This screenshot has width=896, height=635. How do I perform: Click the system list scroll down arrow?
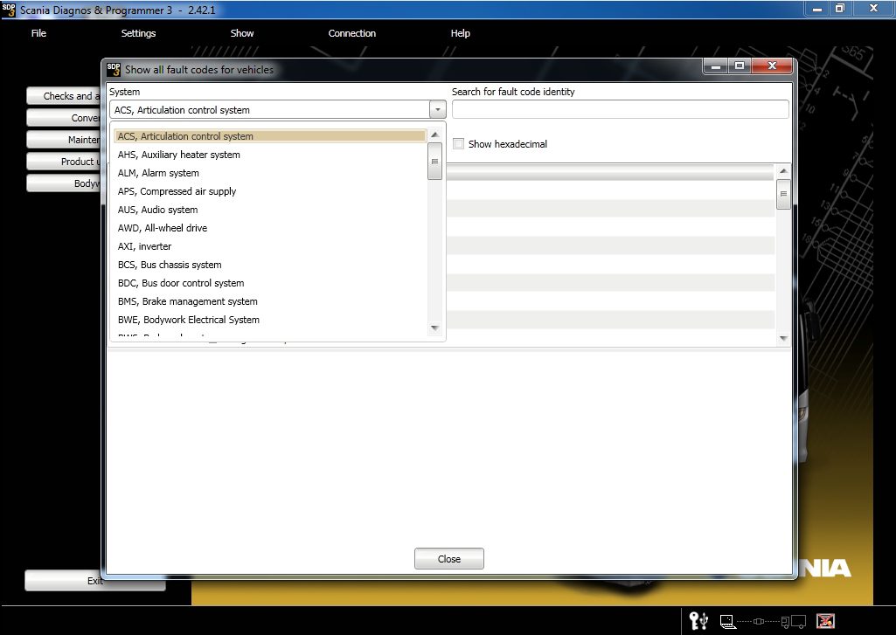(434, 328)
